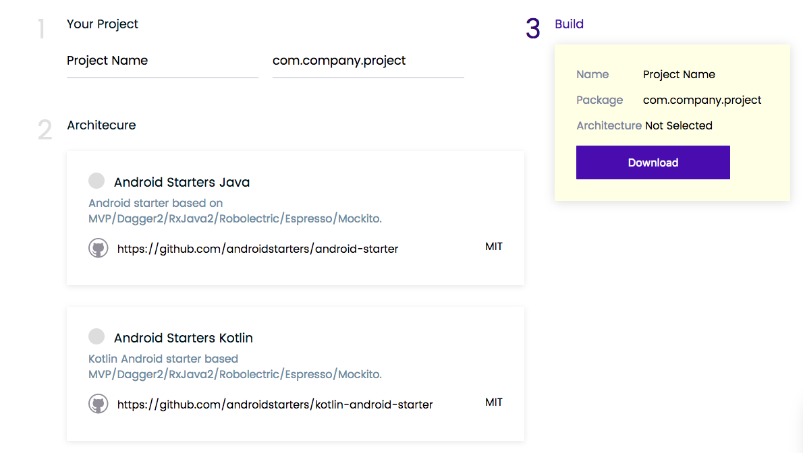Open the kotlin-android-starter GitHub link
Image resolution: width=803 pixels, height=453 pixels.
pos(275,404)
